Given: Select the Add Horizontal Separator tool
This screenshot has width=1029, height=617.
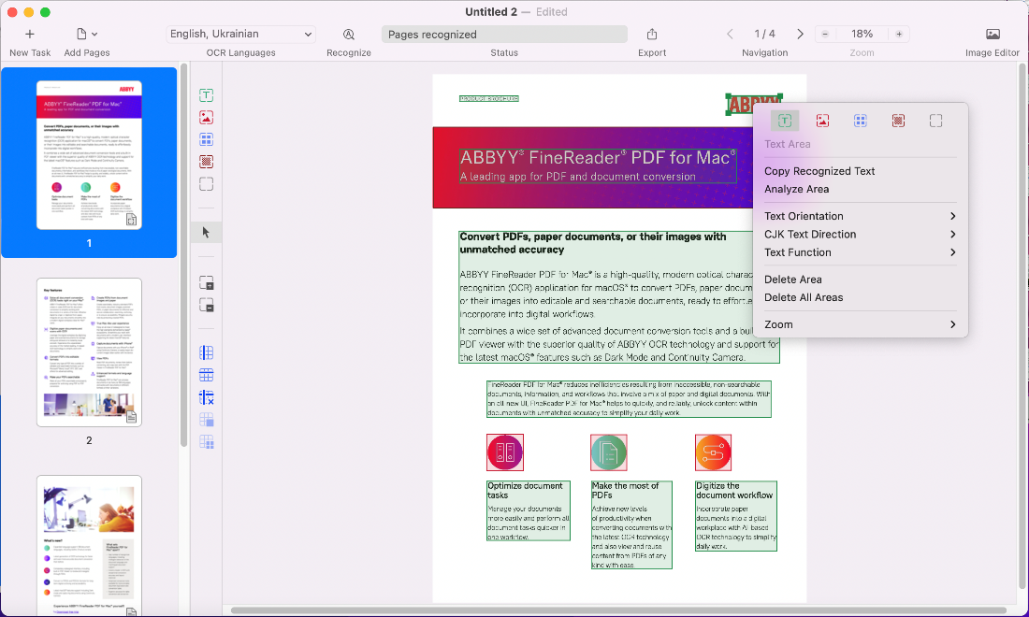Looking at the screenshot, I should (206, 375).
